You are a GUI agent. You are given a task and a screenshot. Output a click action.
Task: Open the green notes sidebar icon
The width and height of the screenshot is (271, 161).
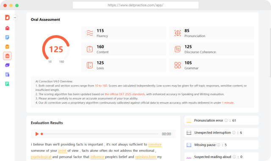point(7,84)
